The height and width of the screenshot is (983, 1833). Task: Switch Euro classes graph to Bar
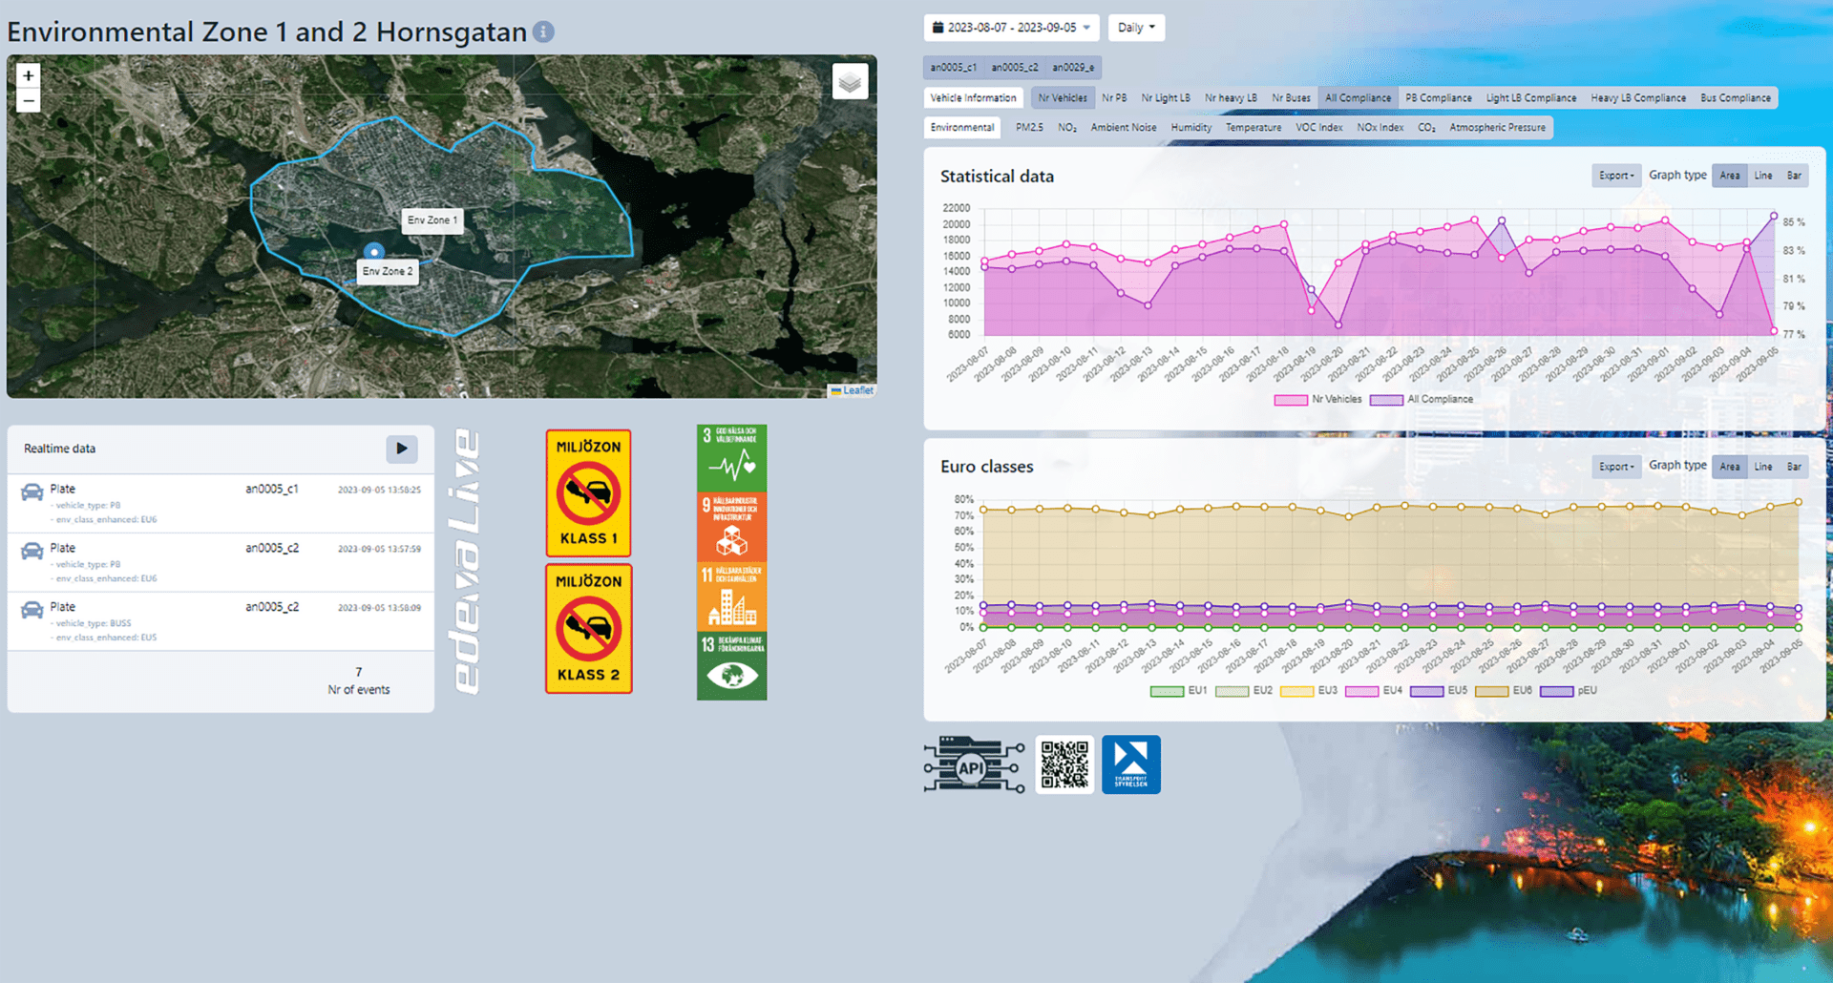pos(1794,467)
